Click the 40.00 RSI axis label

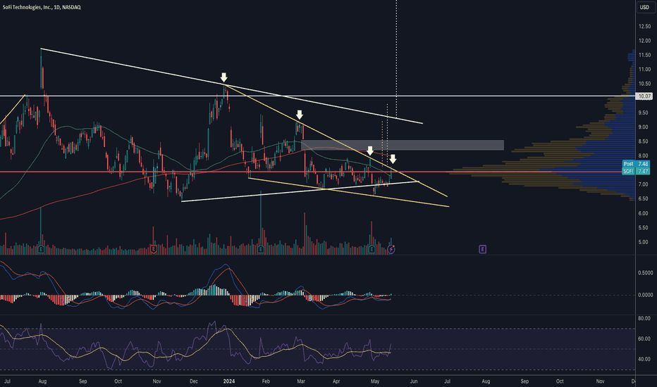[644, 359]
